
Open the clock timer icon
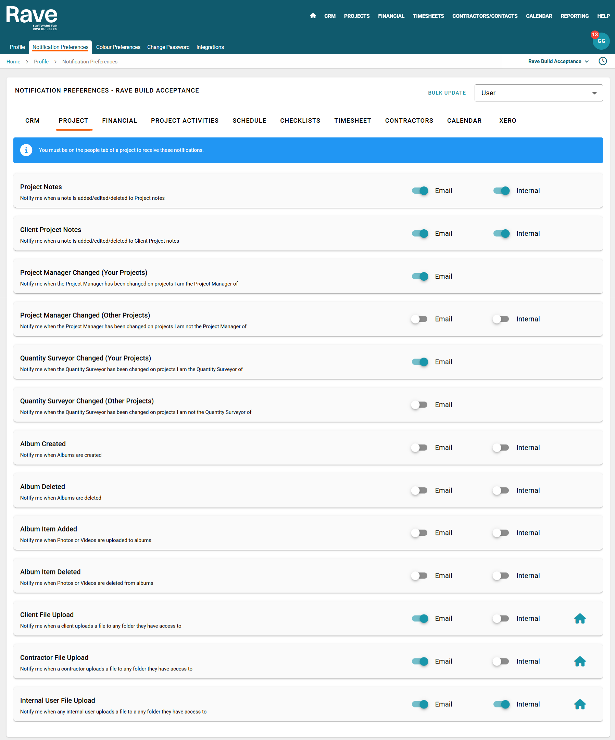click(x=602, y=61)
